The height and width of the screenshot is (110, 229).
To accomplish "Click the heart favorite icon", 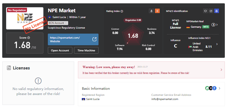I will [x=205, y=11].
